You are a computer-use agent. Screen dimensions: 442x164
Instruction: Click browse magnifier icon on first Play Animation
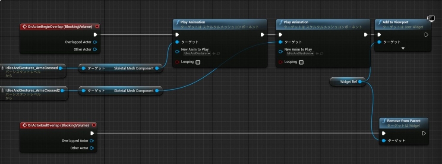218,54
